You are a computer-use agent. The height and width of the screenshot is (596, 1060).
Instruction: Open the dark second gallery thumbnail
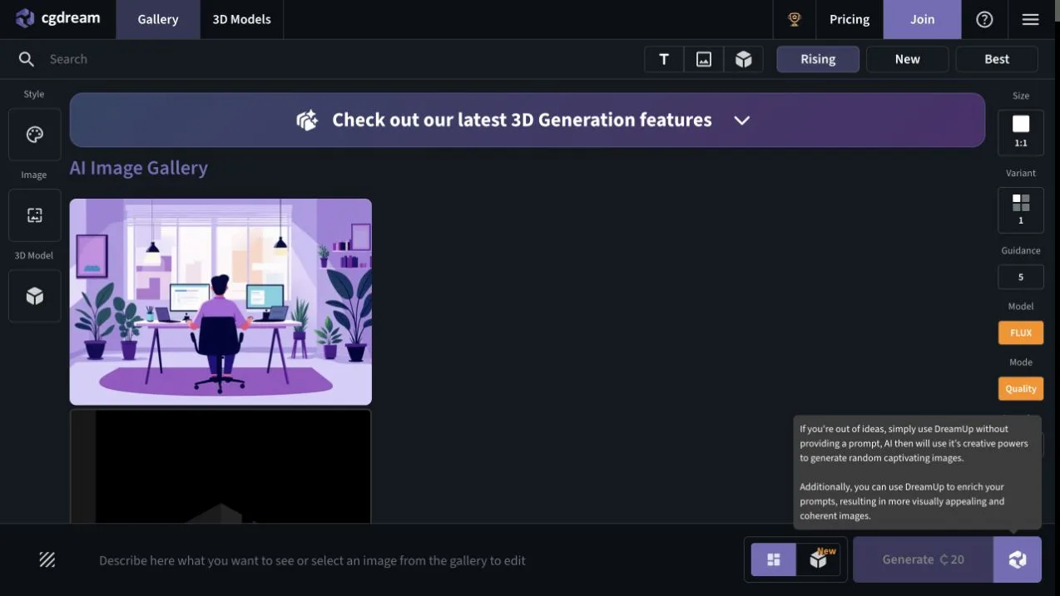point(220,466)
